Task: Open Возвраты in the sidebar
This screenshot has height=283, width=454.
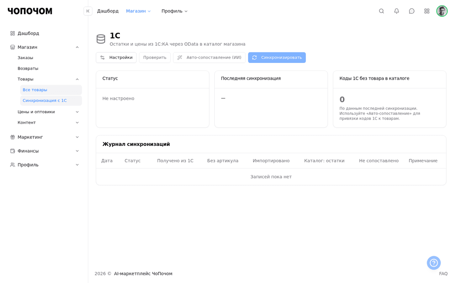Action: click(28, 68)
